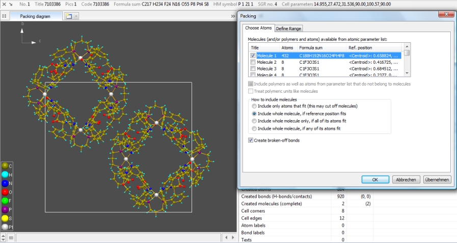Click the close X icon in the top-left header

coord(4,4)
